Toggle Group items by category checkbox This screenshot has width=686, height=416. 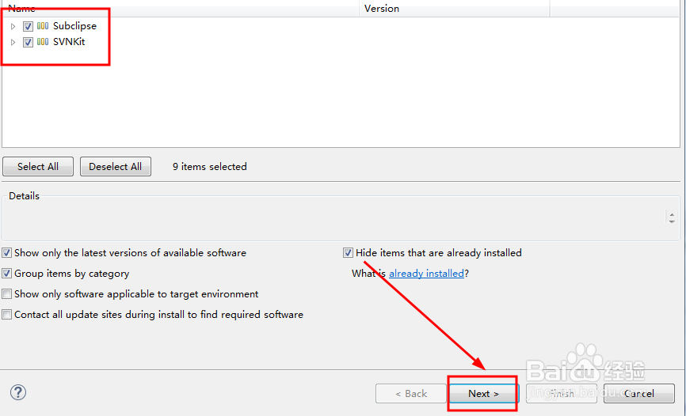coord(6,273)
